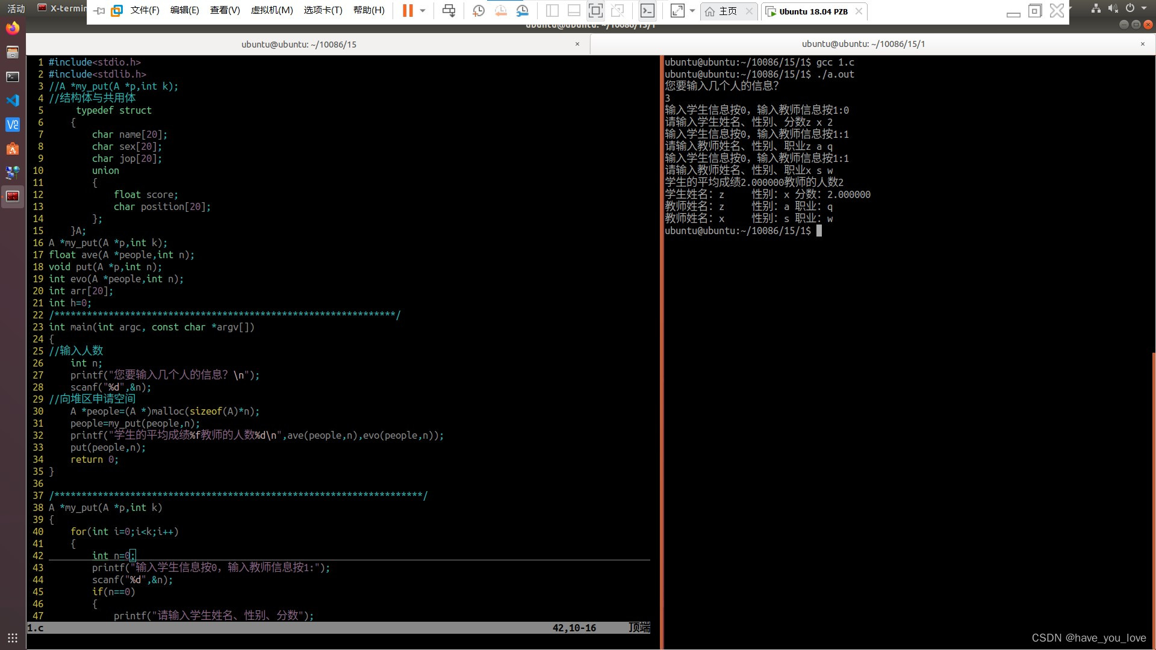1156x650 pixels.
Task: Expand the system menu arrow in the top bar
Action: coord(1144,8)
